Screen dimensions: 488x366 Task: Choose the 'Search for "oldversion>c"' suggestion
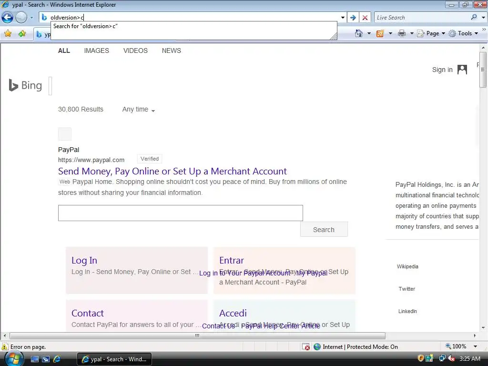click(x=85, y=26)
